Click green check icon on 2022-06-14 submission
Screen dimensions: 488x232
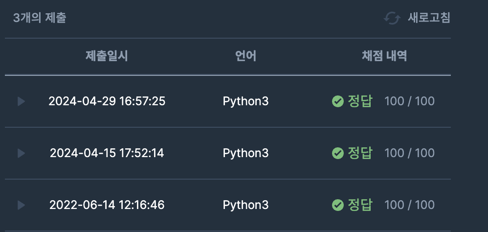point(337,205)
